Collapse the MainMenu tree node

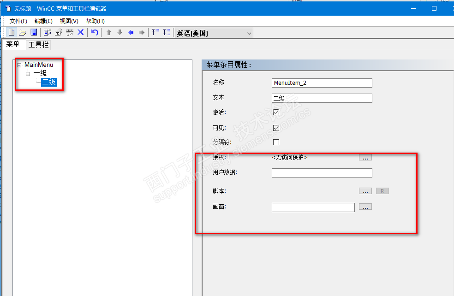pos(19,65)
